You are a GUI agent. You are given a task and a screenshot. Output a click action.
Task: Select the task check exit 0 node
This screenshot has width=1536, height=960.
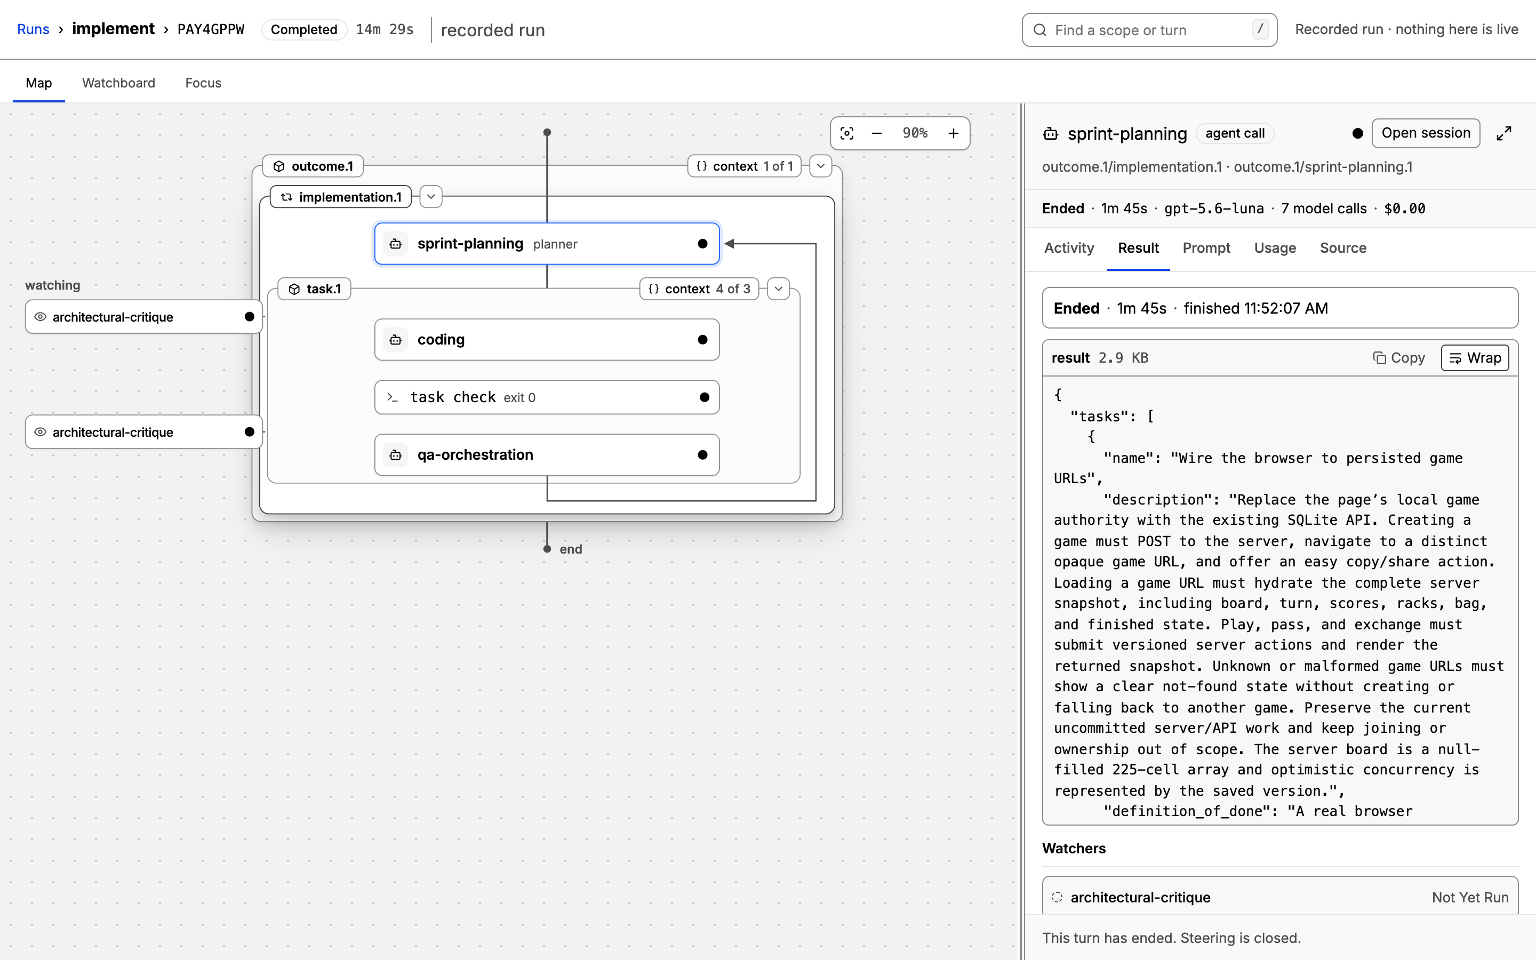click(547, 397)
